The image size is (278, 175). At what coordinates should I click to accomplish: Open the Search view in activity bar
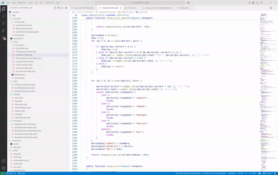4,16
